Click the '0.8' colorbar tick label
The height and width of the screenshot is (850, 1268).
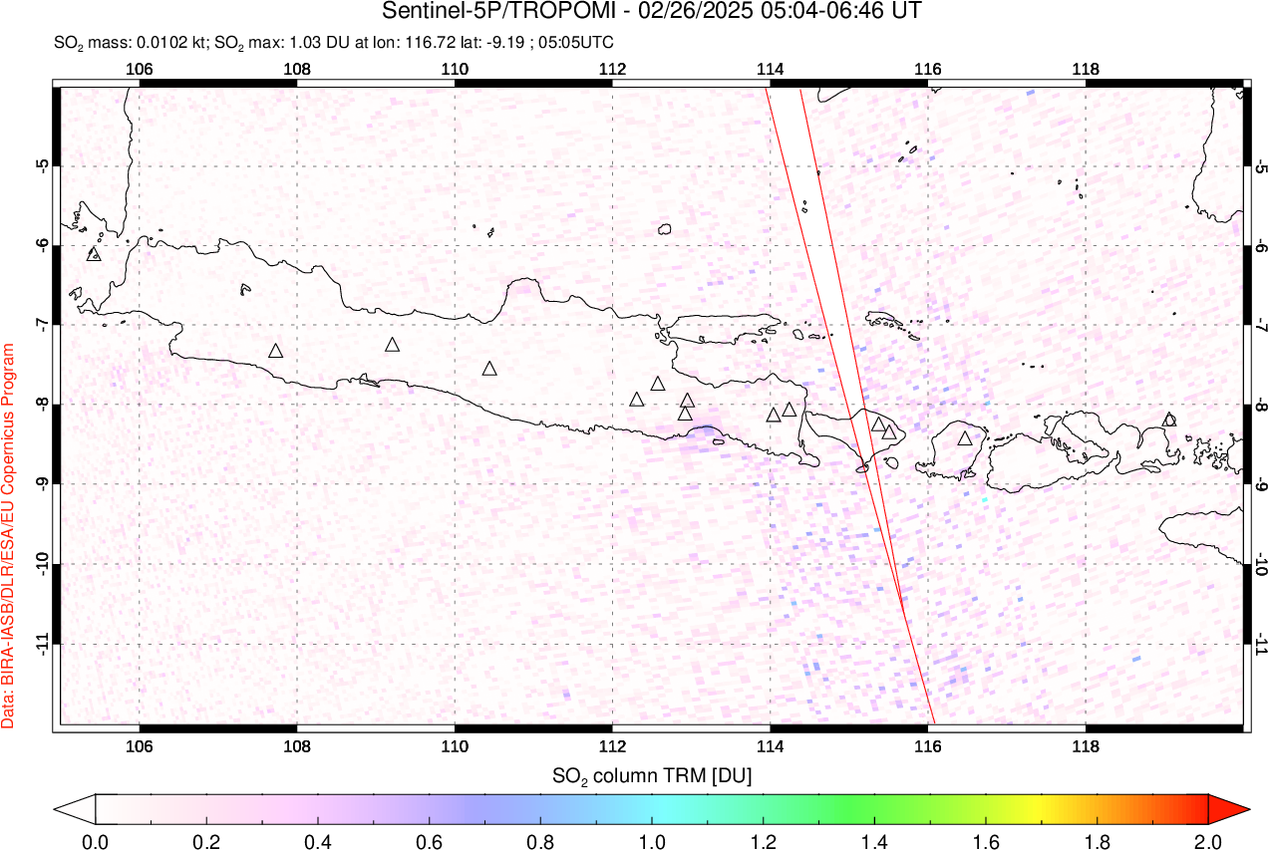[540, 841]
